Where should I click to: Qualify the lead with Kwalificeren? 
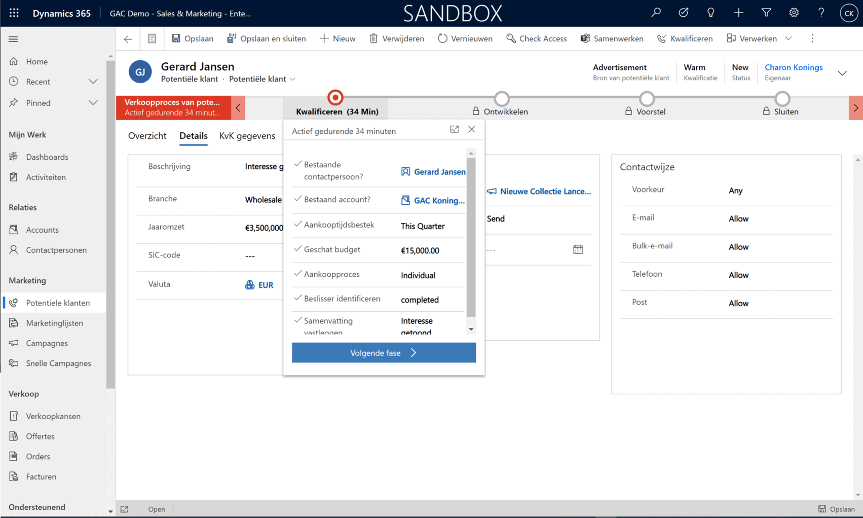coord(685,39)
